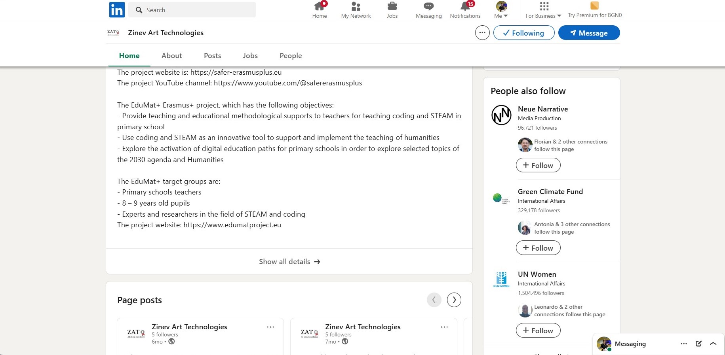Click Show all details link
The width and height of the screenshot is (725, 355).
289,261
